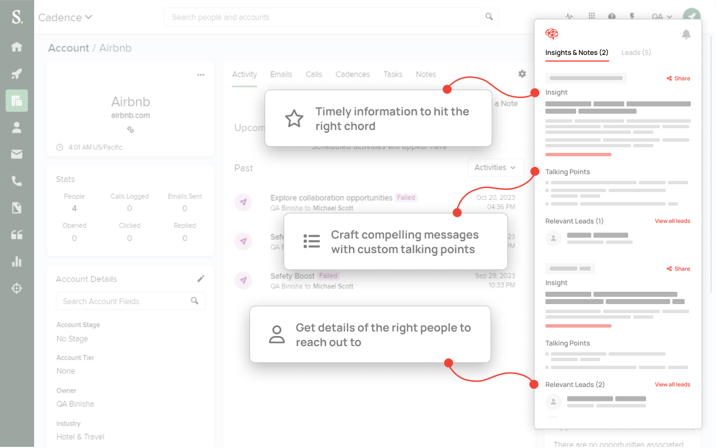
Task: Switch to the Emails tab
Action: coord(281,74)
